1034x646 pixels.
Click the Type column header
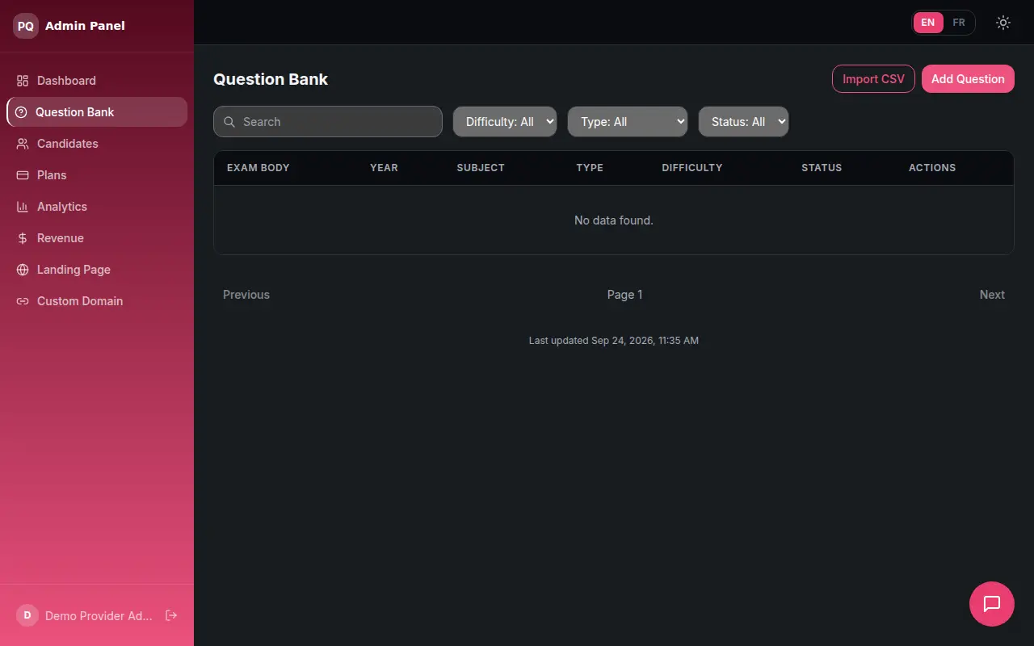tap(590, 168)
